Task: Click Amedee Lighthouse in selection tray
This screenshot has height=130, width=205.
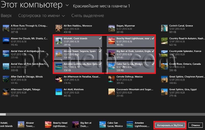Action: [x=138, y=125]
